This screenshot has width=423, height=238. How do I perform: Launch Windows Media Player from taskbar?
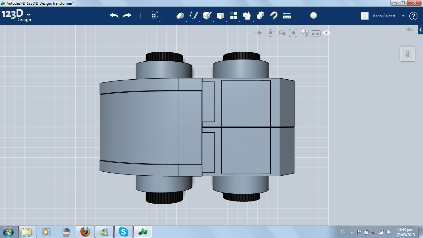[x=46, y=232]
